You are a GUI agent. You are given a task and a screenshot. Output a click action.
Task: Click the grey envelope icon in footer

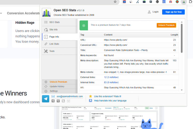click(68, 101)
